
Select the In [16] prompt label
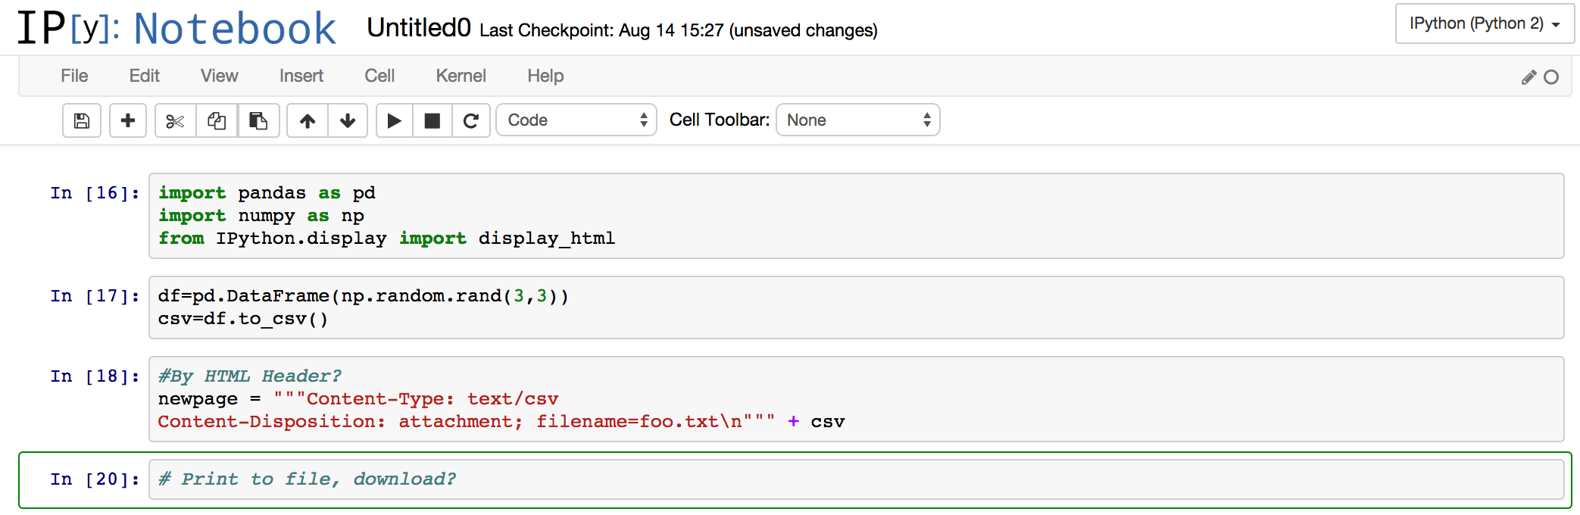click(x=95, y=193)
